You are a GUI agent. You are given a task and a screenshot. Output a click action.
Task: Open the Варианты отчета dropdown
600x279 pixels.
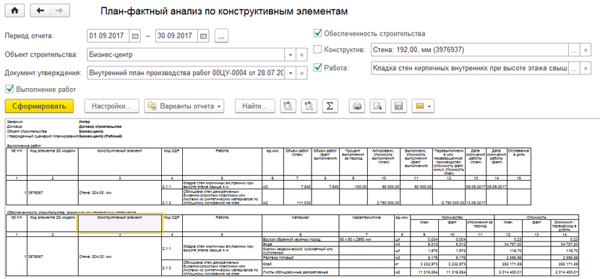[x=184, y=106]
